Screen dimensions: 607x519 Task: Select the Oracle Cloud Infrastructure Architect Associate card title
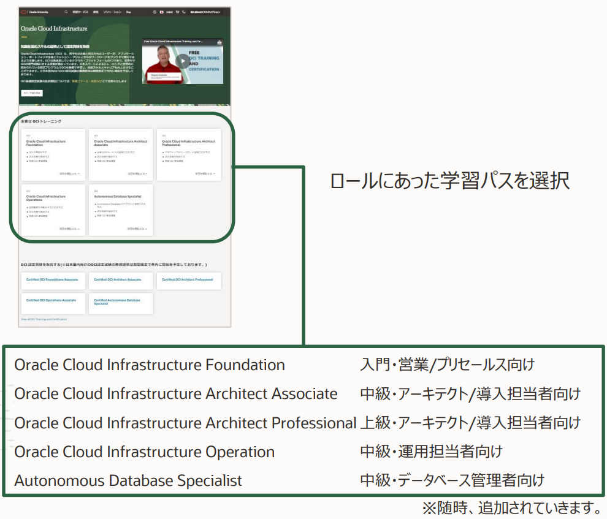[121, 143]
